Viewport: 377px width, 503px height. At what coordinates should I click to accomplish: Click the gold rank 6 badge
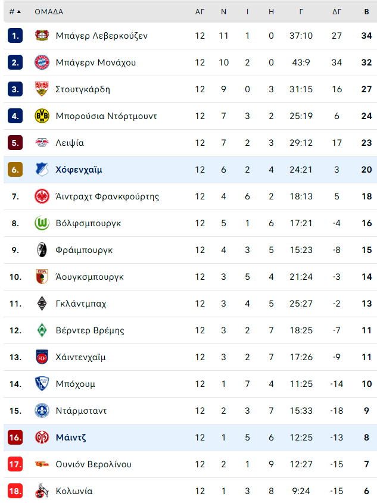coord(15,170)
